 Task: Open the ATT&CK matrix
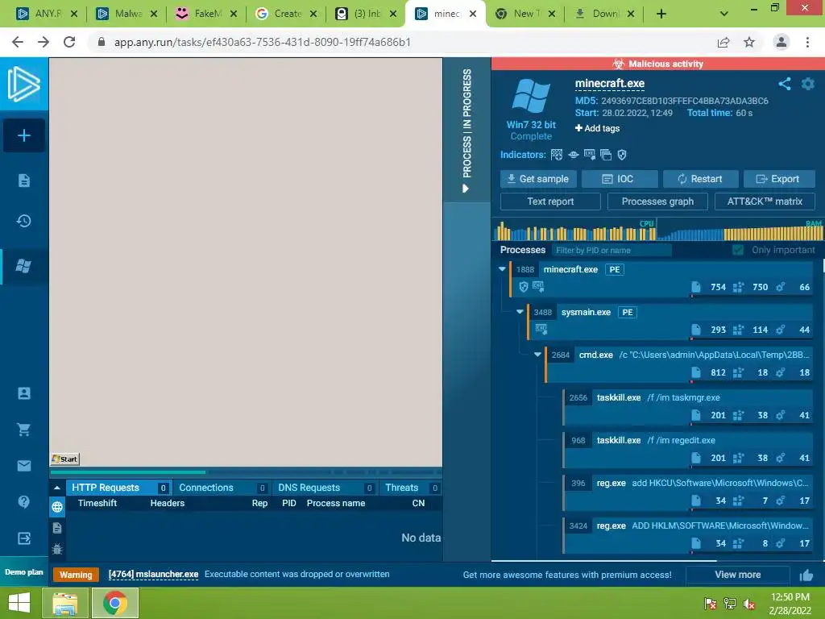(x=765, y=201)
